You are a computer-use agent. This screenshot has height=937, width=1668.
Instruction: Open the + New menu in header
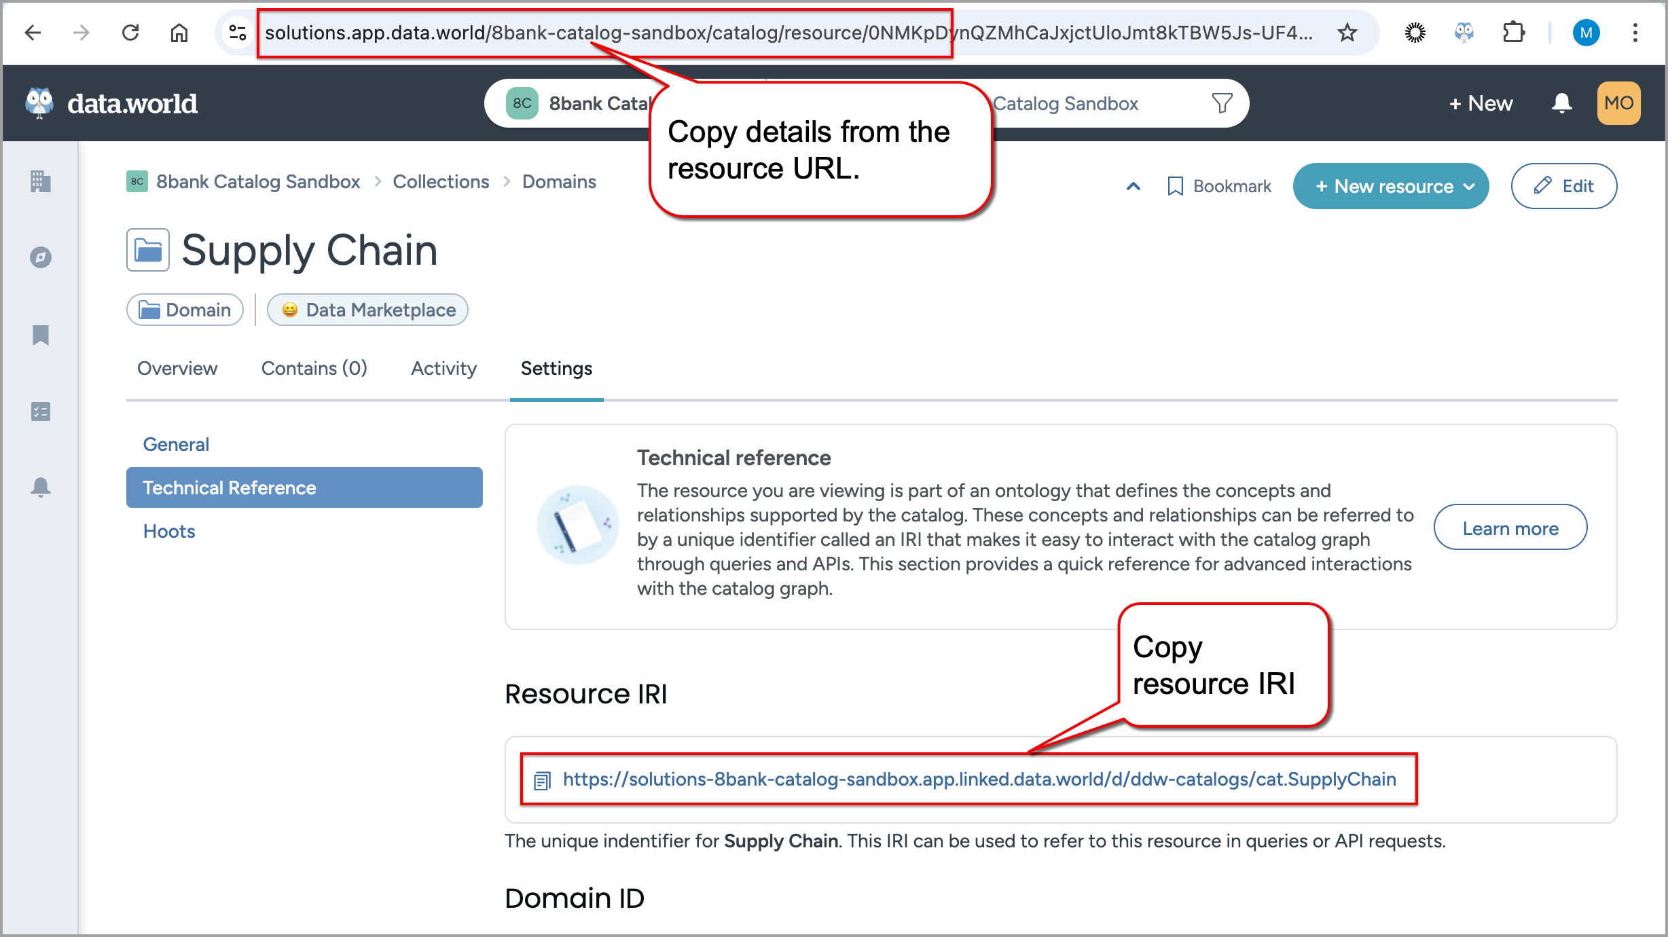1481,103
